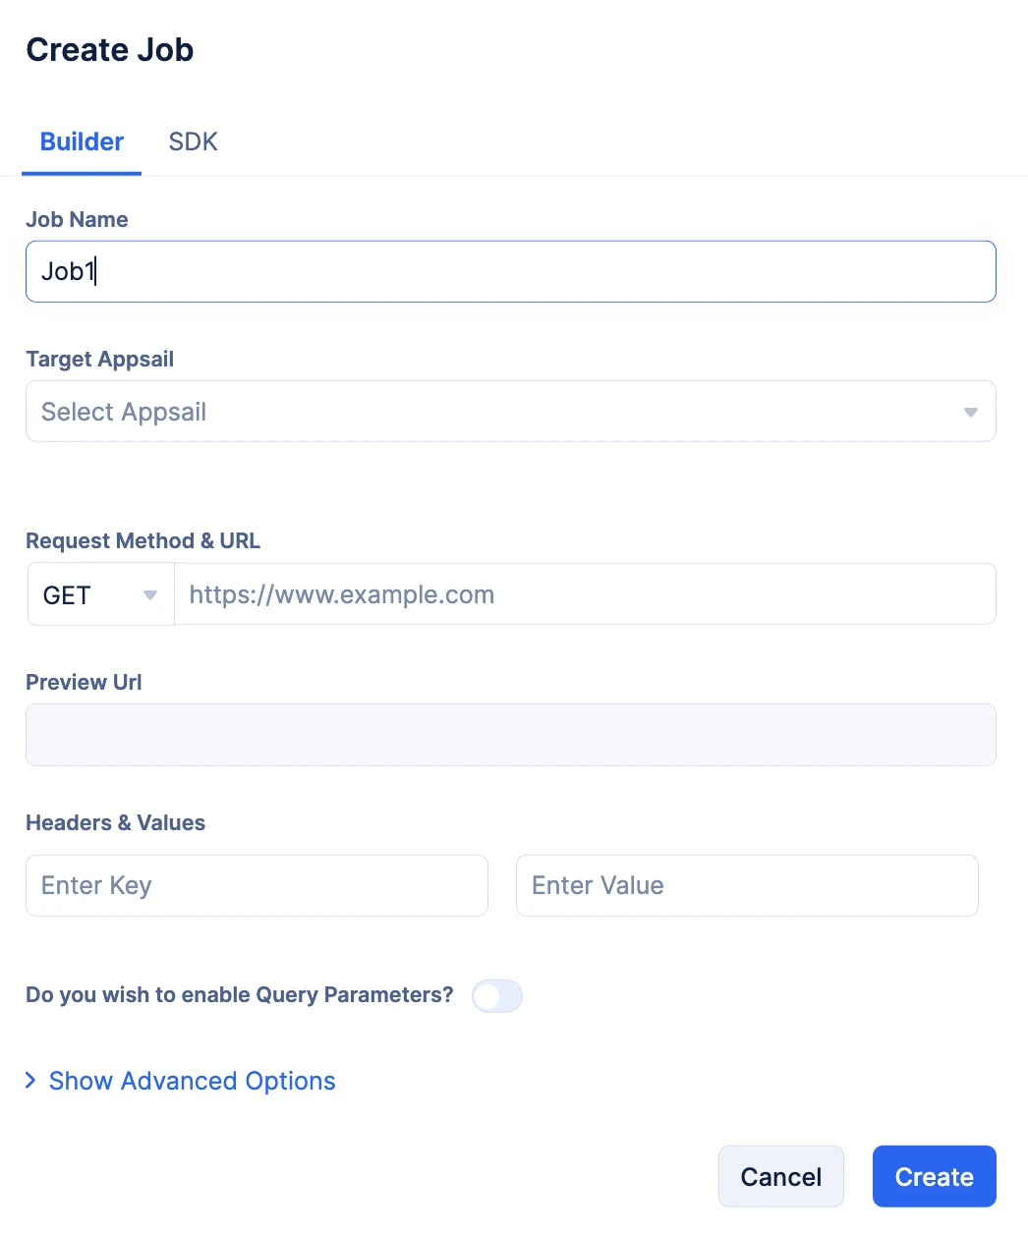Click the request URL input field

[585, 594]
